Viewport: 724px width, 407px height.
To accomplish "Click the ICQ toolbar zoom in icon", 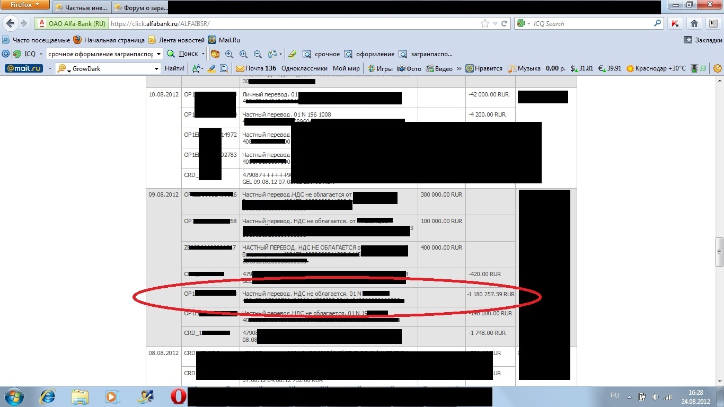I will pos(229,54).
